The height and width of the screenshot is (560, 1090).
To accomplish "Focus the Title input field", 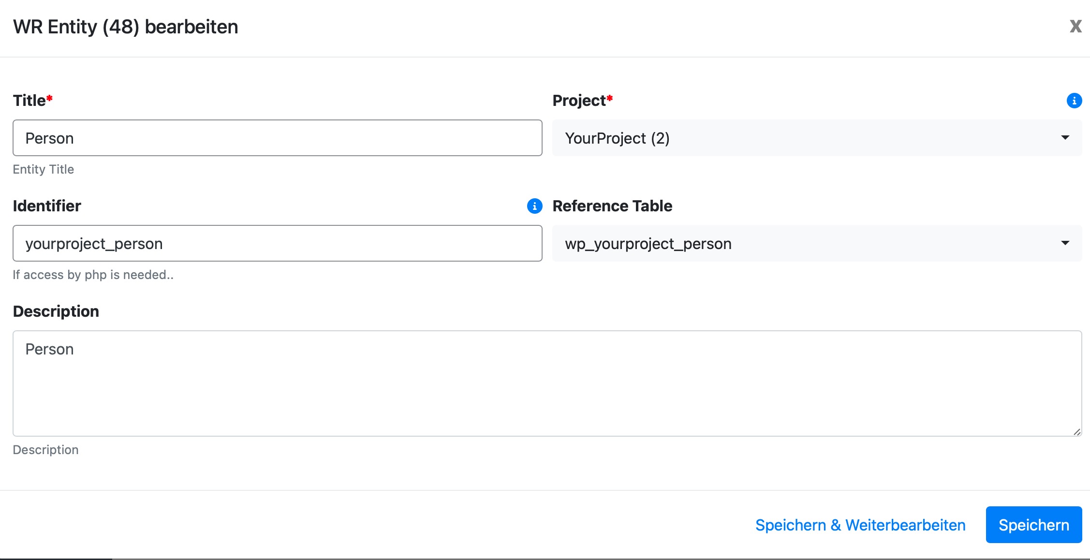I will coord(278,138).
